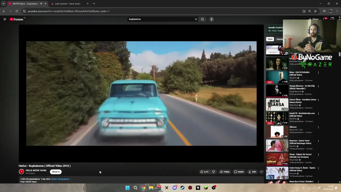
Task: Click the video player to pause
Action: click(141, 93)
